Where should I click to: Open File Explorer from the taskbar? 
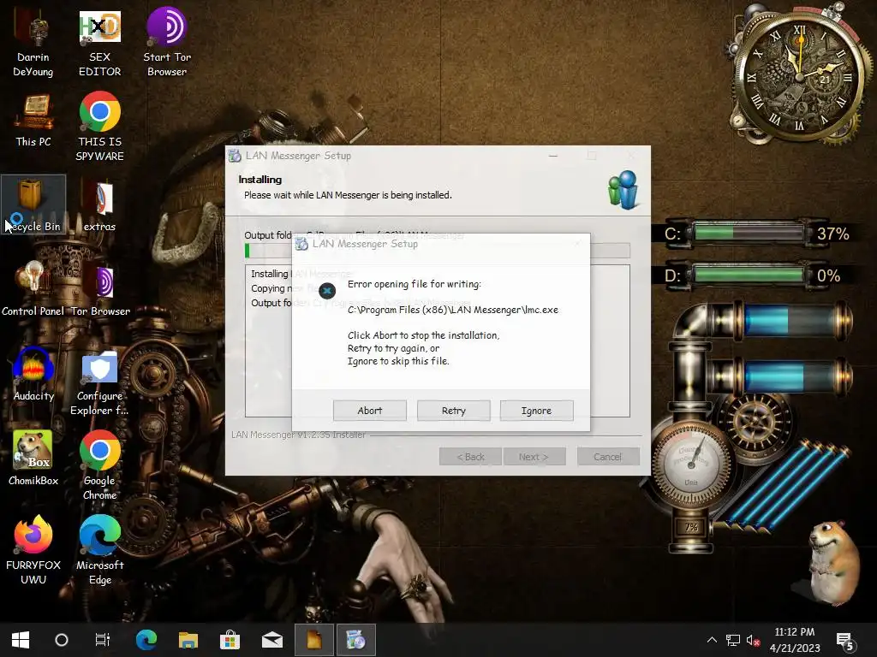click(188, 640)
